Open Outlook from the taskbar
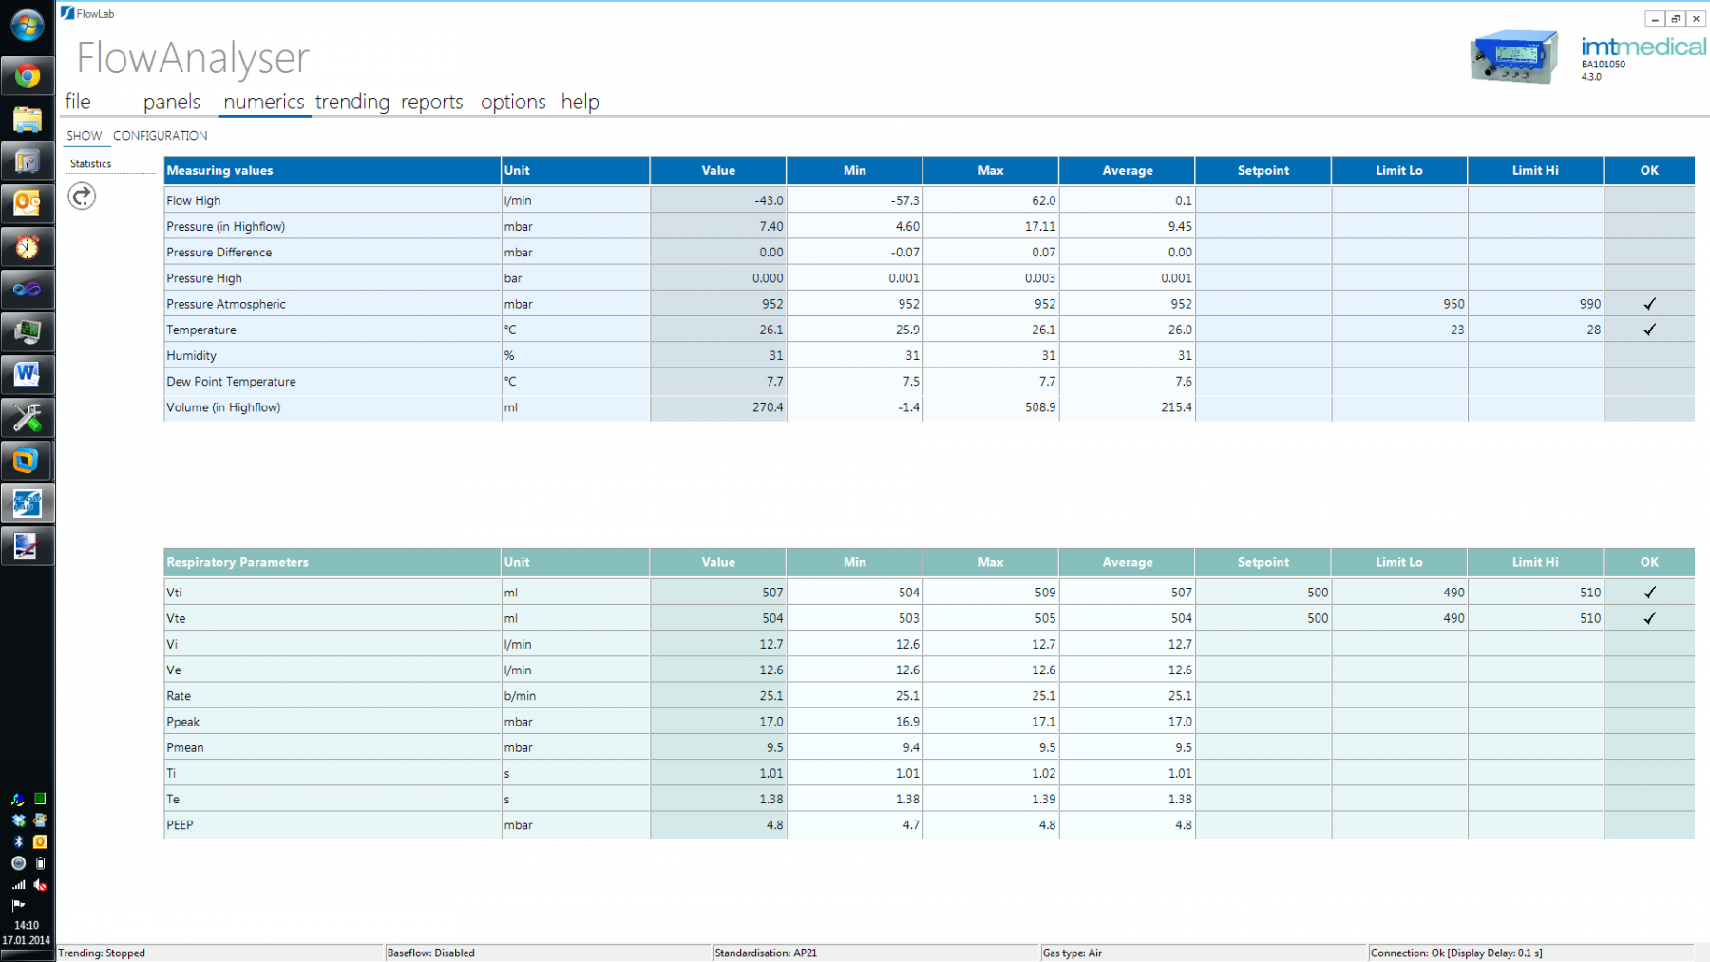 click(27, 203)
